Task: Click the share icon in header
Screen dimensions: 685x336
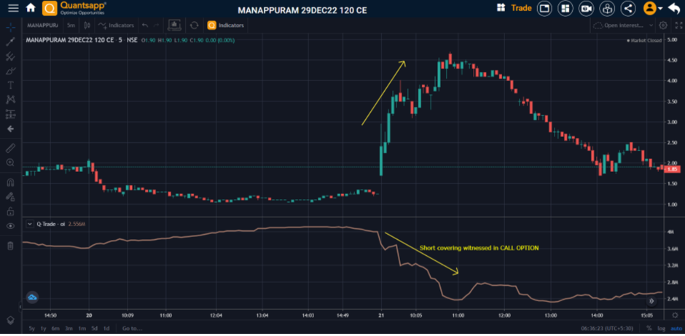Action: (628, 8)
